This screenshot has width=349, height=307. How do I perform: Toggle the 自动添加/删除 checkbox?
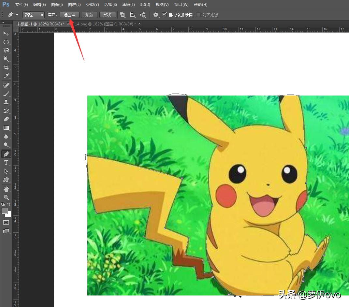(x=165, y=15)
